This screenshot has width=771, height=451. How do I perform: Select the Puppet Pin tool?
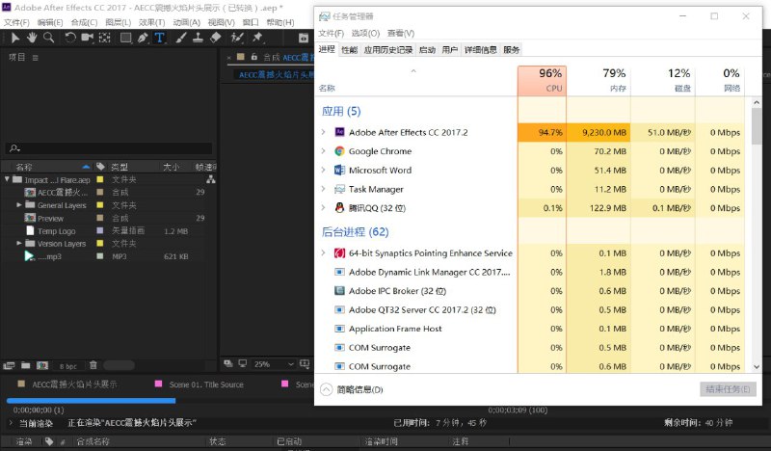pyautogui.click(x=257, y=38)
